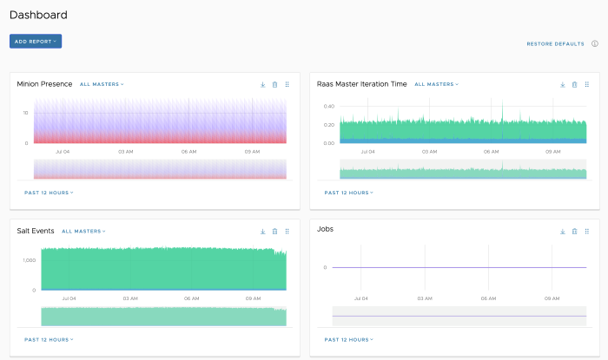
Task: Download the Salt Events report
Action: click(x=263, y=232)
